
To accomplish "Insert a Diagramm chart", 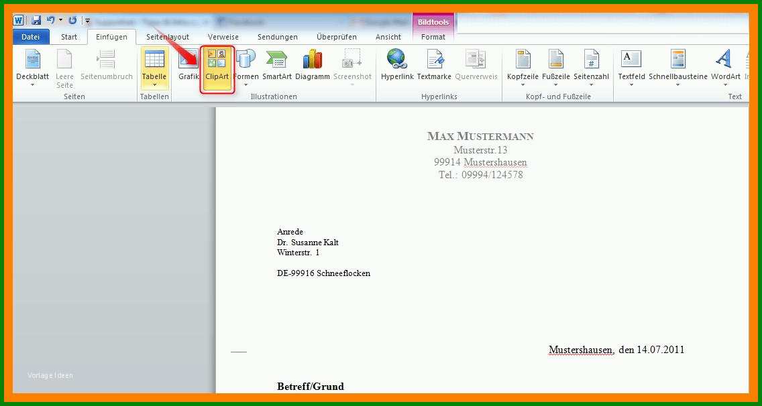I will pyautogui.click(x=313, y=65).
